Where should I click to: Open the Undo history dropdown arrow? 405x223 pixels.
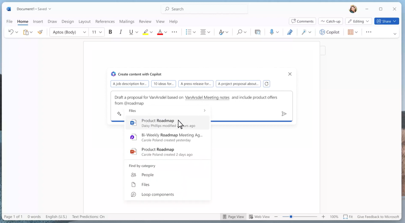pos(17,32)
